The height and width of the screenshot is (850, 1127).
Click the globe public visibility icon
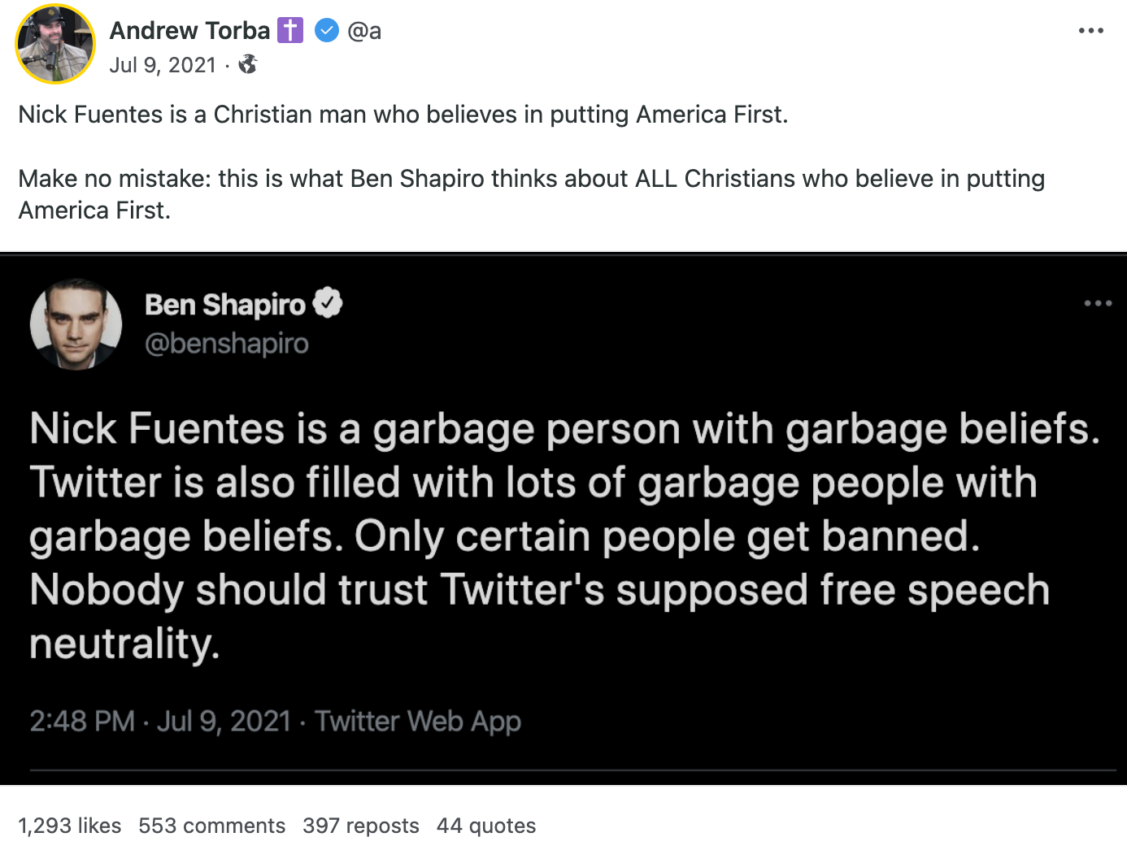pos(248,64)
